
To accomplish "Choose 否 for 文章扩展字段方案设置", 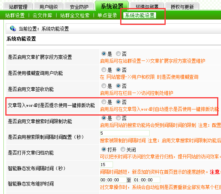I will tap(118, 54).
